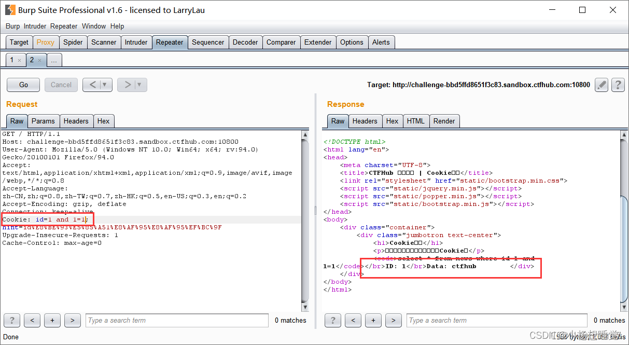The image size is (629, 345).
Task: Go forward to next request in history
Action: 127,85
